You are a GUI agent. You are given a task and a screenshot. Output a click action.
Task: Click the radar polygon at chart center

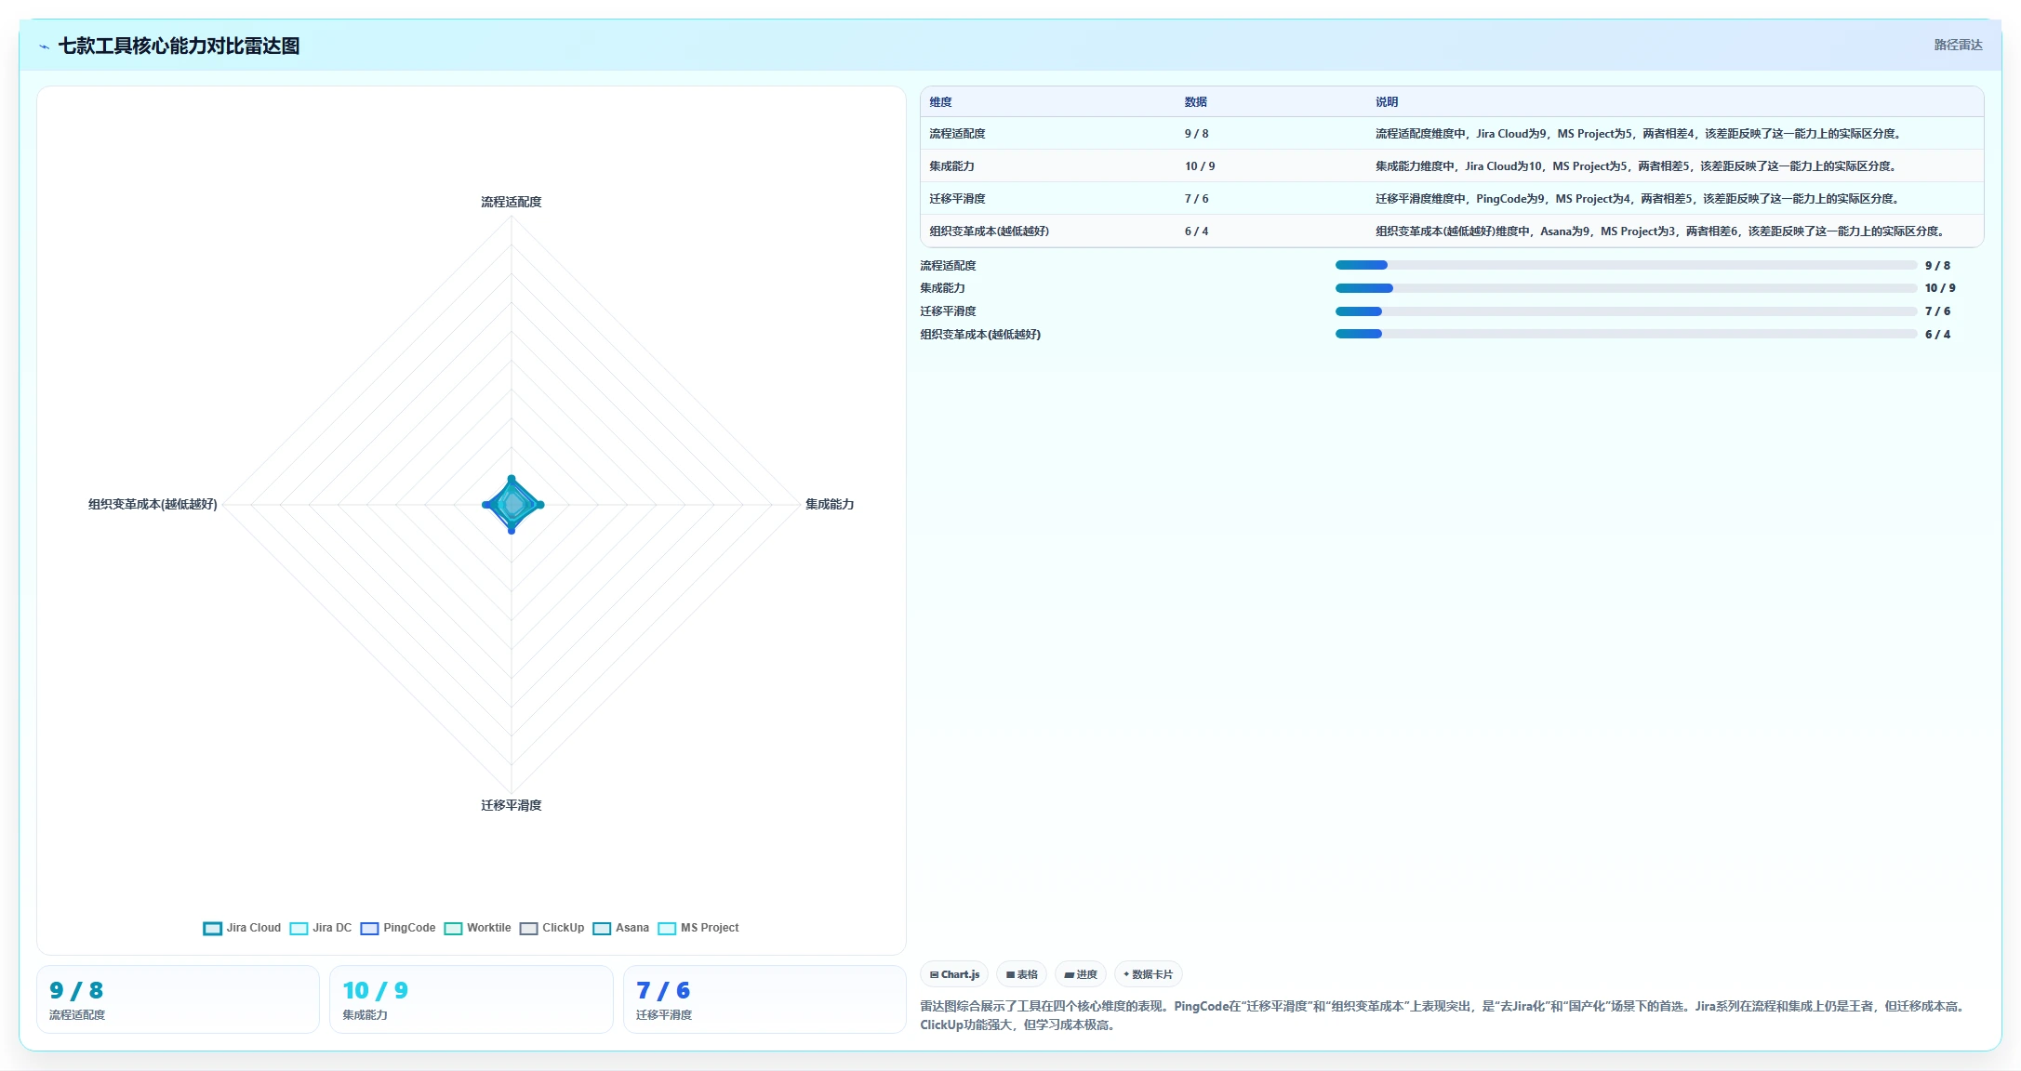[512, 505]
